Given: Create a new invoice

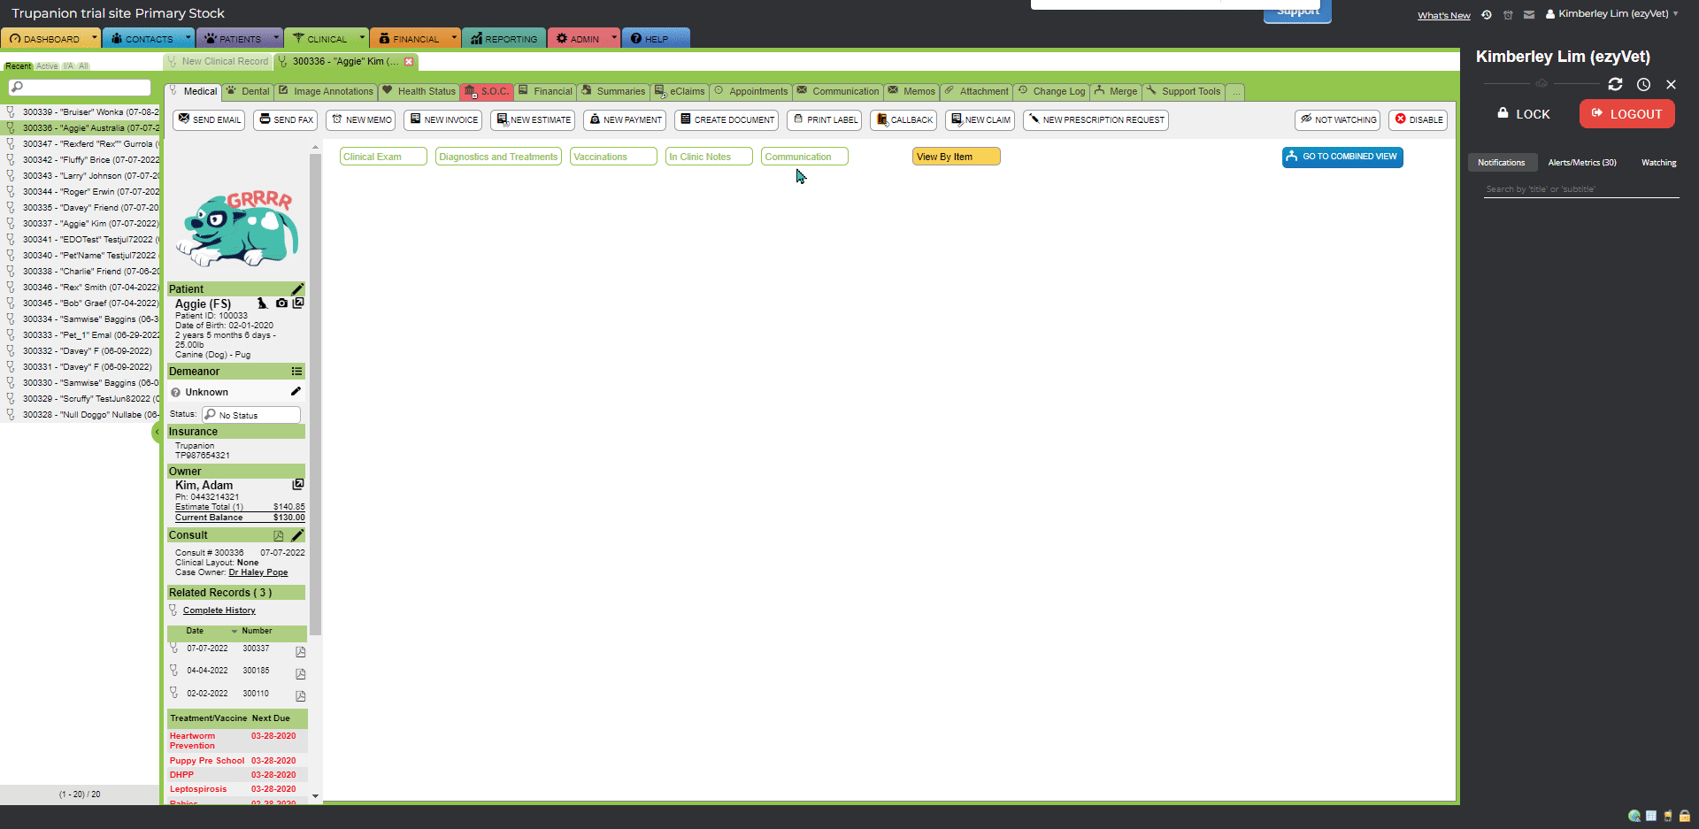Looking at the screenshot, I should click(442, 119).
